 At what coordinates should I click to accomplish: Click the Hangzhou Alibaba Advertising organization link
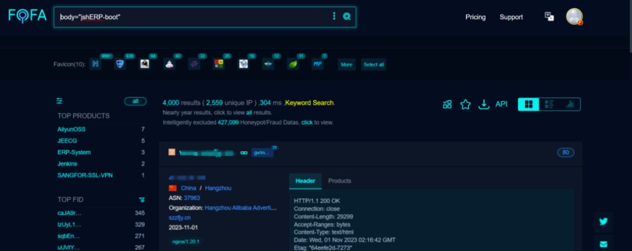[x=241, y=208]
